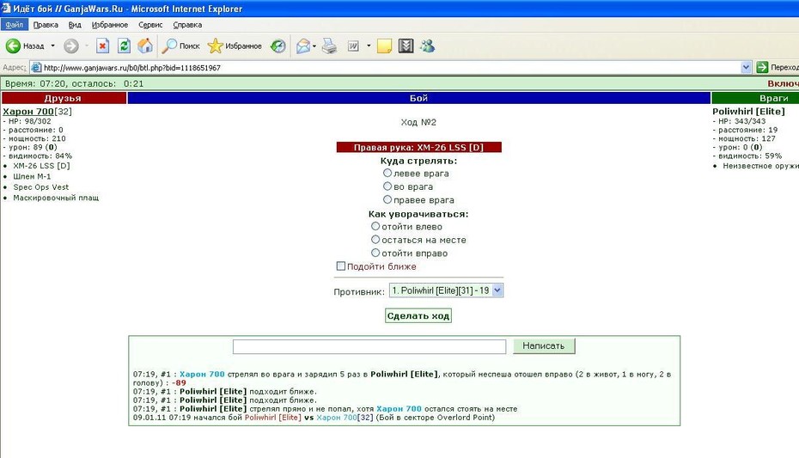This screenshot has height=458, width=799.
Task: Open the Файл menu
Action: (x=15, y=24)
